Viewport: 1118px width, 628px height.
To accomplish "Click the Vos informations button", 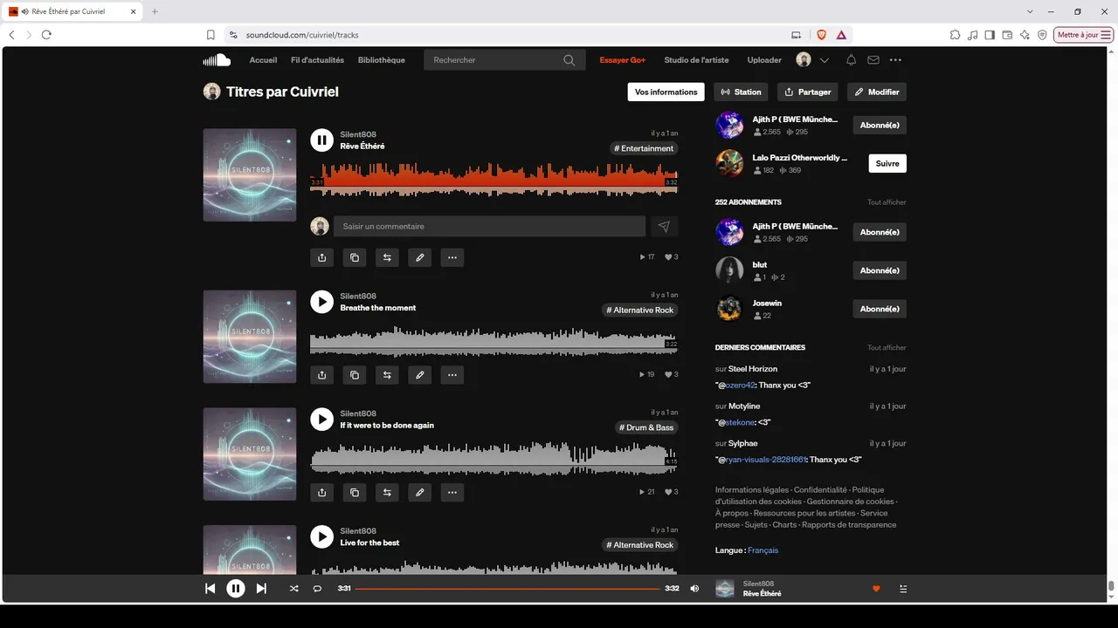I will [x=666, y=92].
